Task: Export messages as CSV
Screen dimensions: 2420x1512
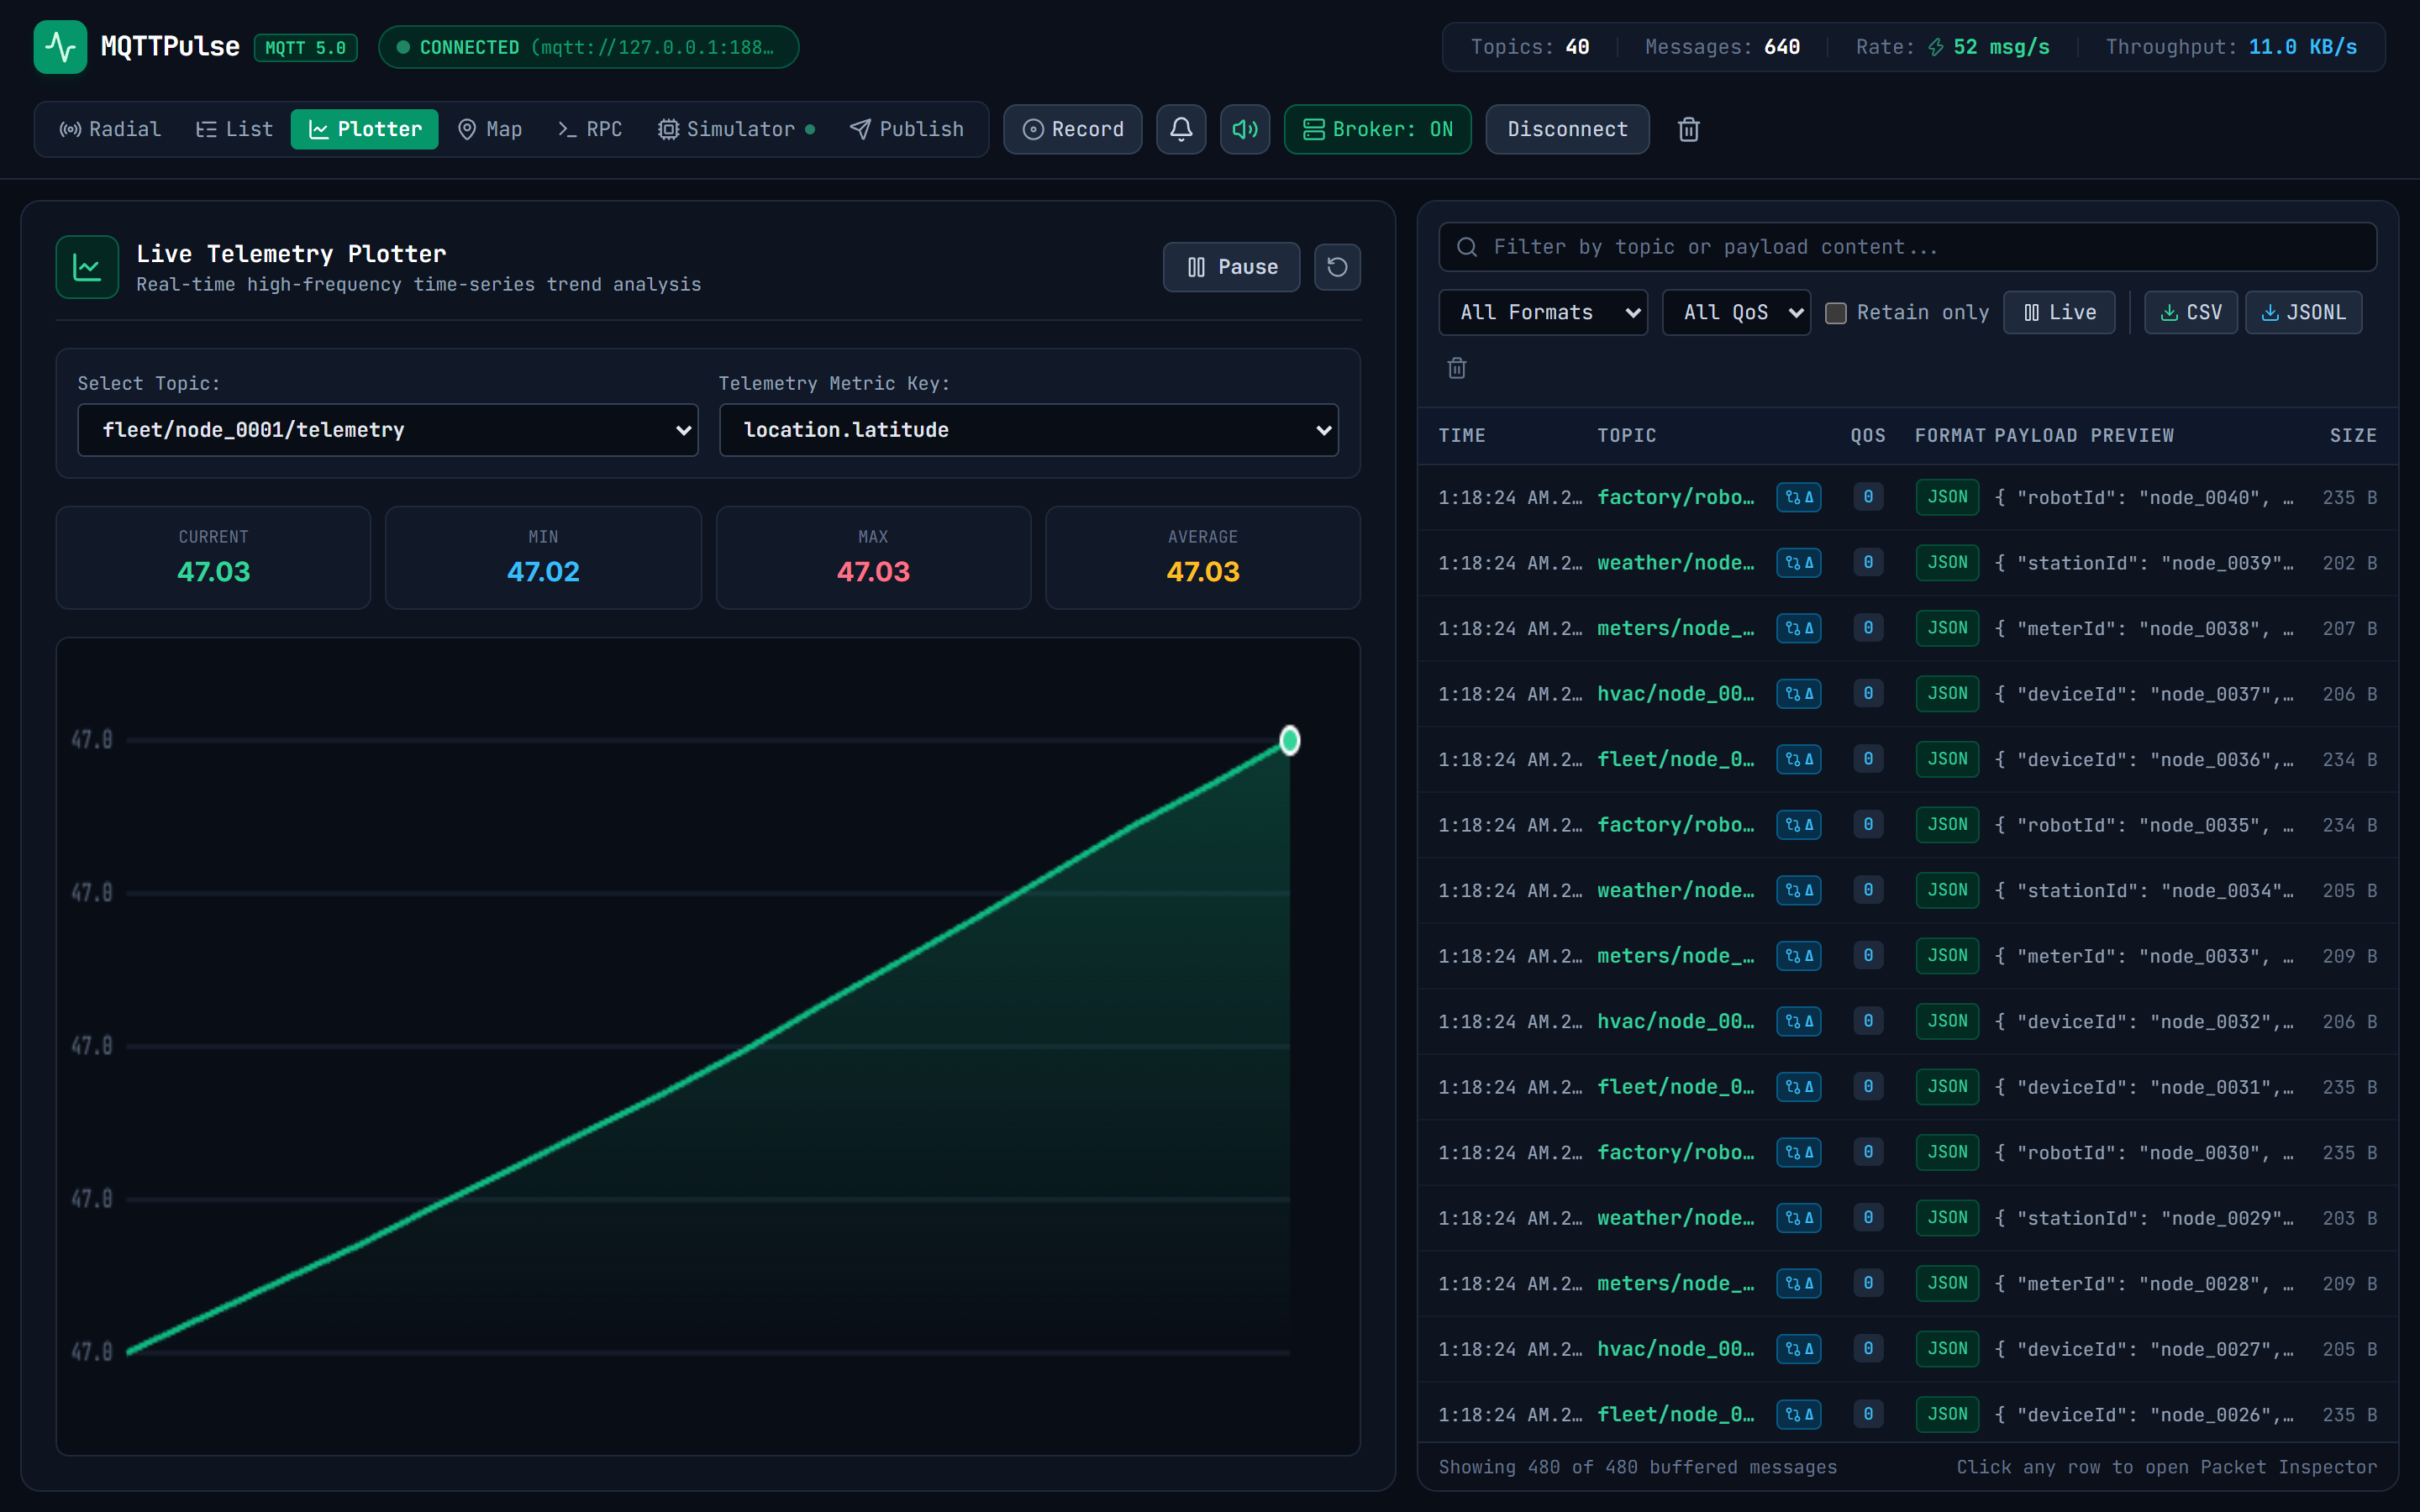Action: click(2190, 313)
